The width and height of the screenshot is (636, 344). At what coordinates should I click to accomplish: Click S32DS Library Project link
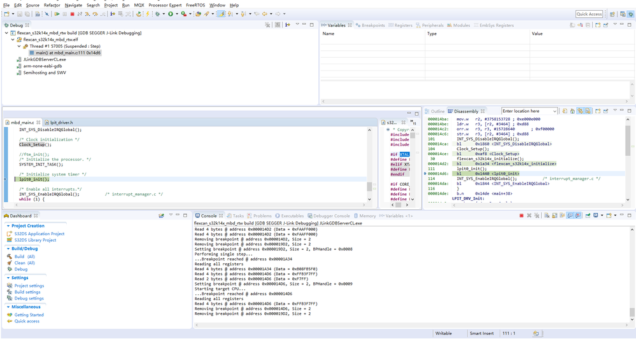35,240
